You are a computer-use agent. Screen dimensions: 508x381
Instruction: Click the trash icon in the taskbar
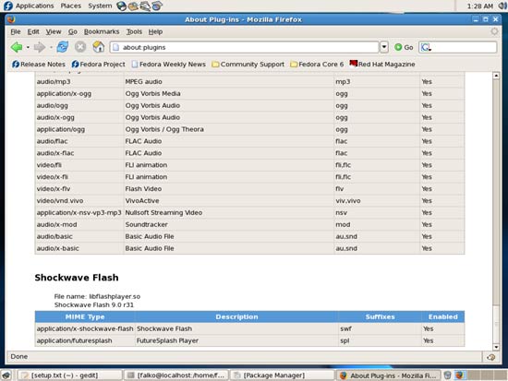click(x=447, y=375)
